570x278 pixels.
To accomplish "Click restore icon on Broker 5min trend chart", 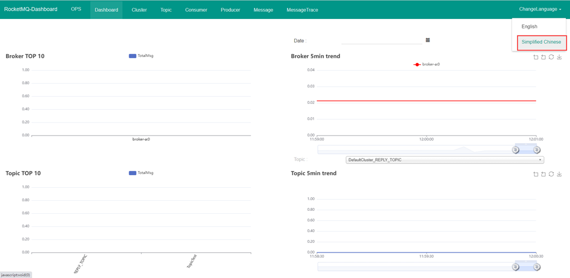I will click(x=552, y=57).
